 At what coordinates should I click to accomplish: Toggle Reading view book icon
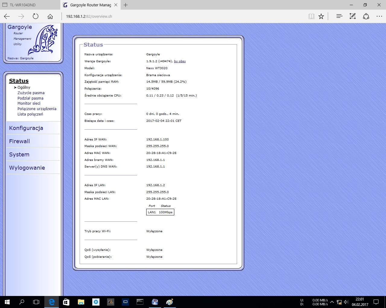coord(312,16)
